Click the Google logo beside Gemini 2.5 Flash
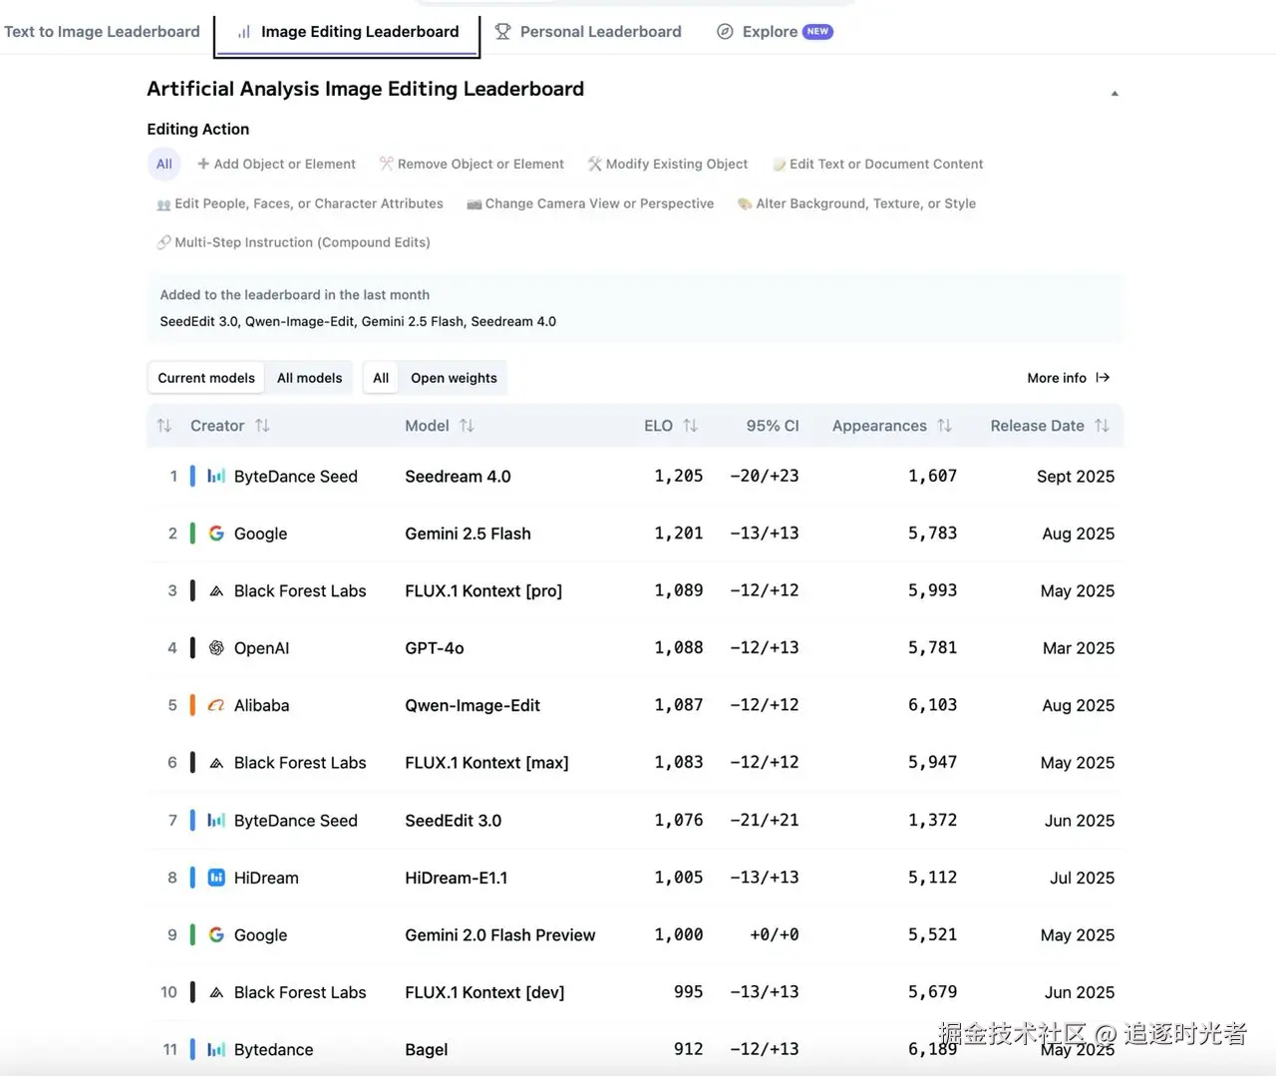This screenshot has width=1276, height=1076. click(216, 534)
